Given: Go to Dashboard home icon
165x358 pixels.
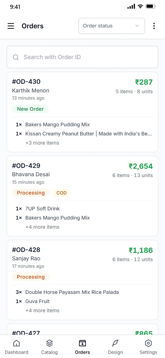Looking at the screenshot, I should (x=16, y=343).
